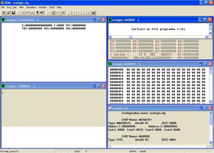Click the context help arrow icon
214x153 pixels.
coord(42,13)
